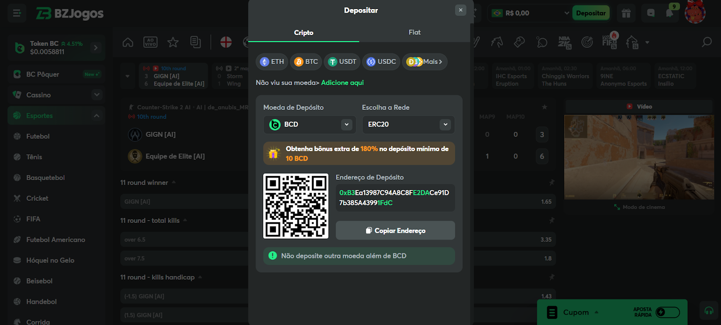Select Futebol Americano in sidebar
721x325 pixels.
tap(55, 240)
